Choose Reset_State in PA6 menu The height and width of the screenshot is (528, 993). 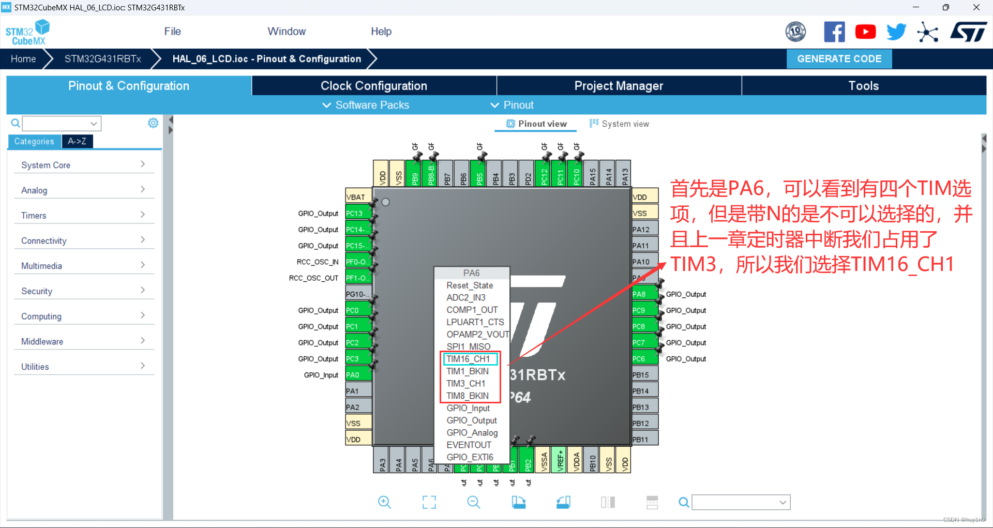point(470,285)
